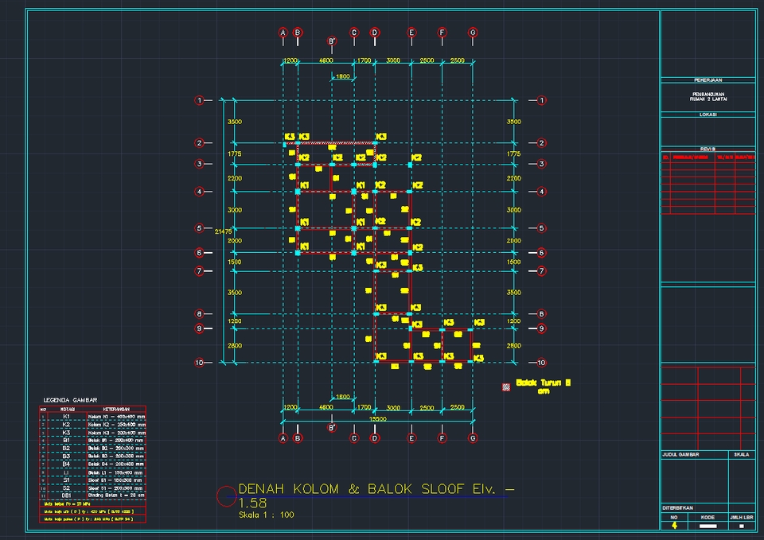Screen dimensions: 764x540
Task: Click grid axis bubble A at the top
Action: (x=282, y=33)
